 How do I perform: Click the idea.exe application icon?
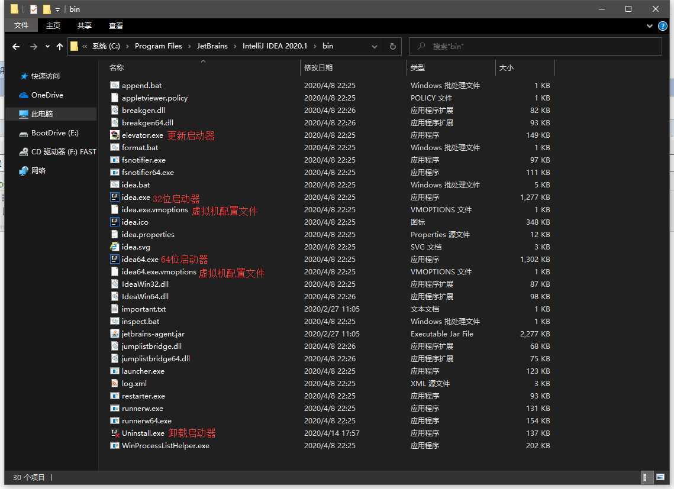coord(114,197)
